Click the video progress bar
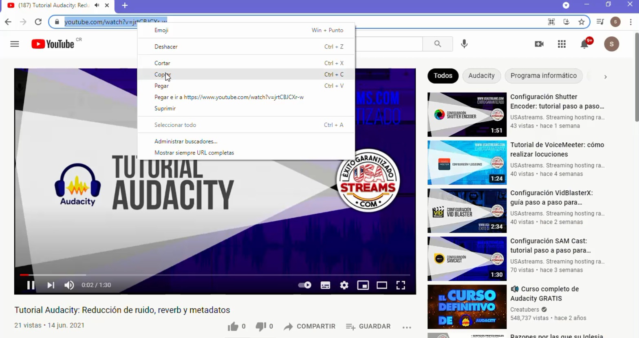 tap(215, 275)
